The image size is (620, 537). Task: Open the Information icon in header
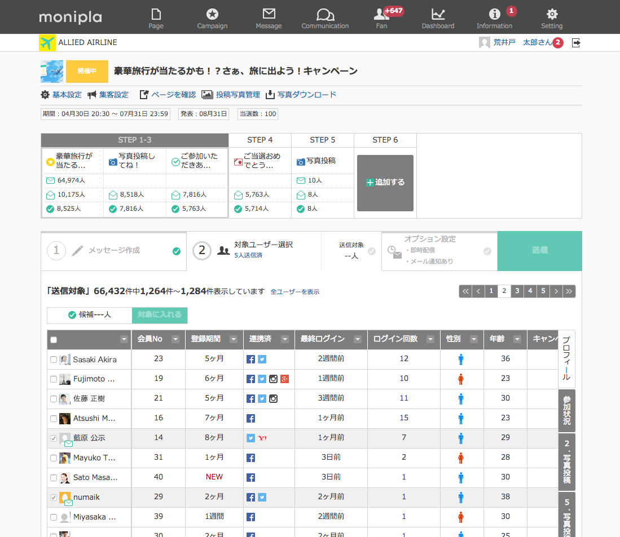494,15
